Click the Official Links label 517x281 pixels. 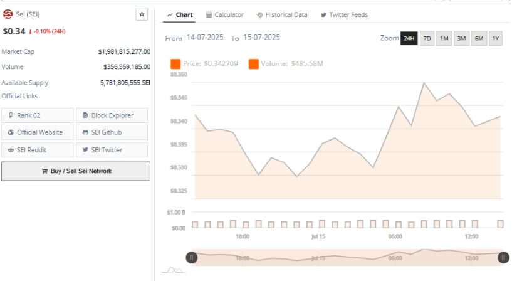pos(19,97)
